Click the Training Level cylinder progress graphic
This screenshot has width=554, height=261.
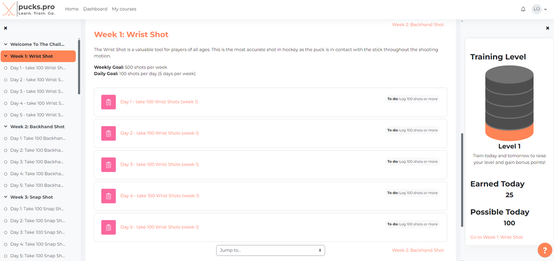point(509,103)
